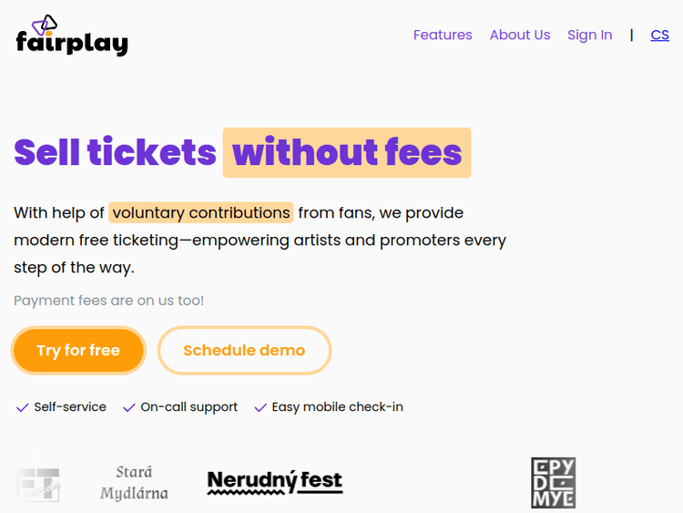Click the 'Easy mobile check-in' label text
Image resolution: width=683 pixels, height=513 pixels.
337,407
